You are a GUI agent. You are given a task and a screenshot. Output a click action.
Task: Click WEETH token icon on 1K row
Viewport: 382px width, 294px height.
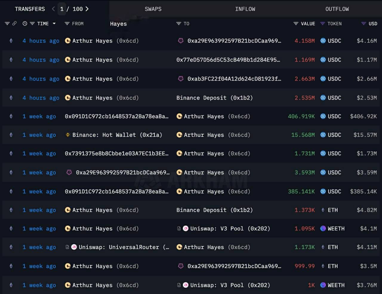(323, 285)
